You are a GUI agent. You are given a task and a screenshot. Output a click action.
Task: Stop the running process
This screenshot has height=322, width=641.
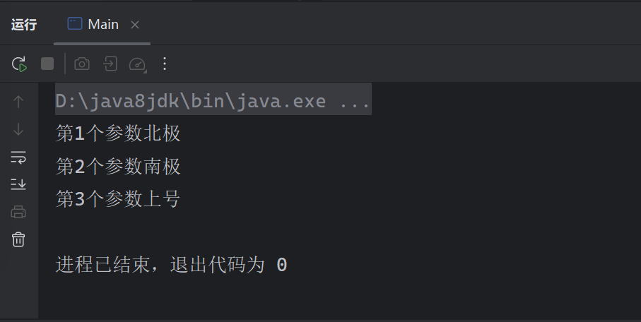[47, 64]
